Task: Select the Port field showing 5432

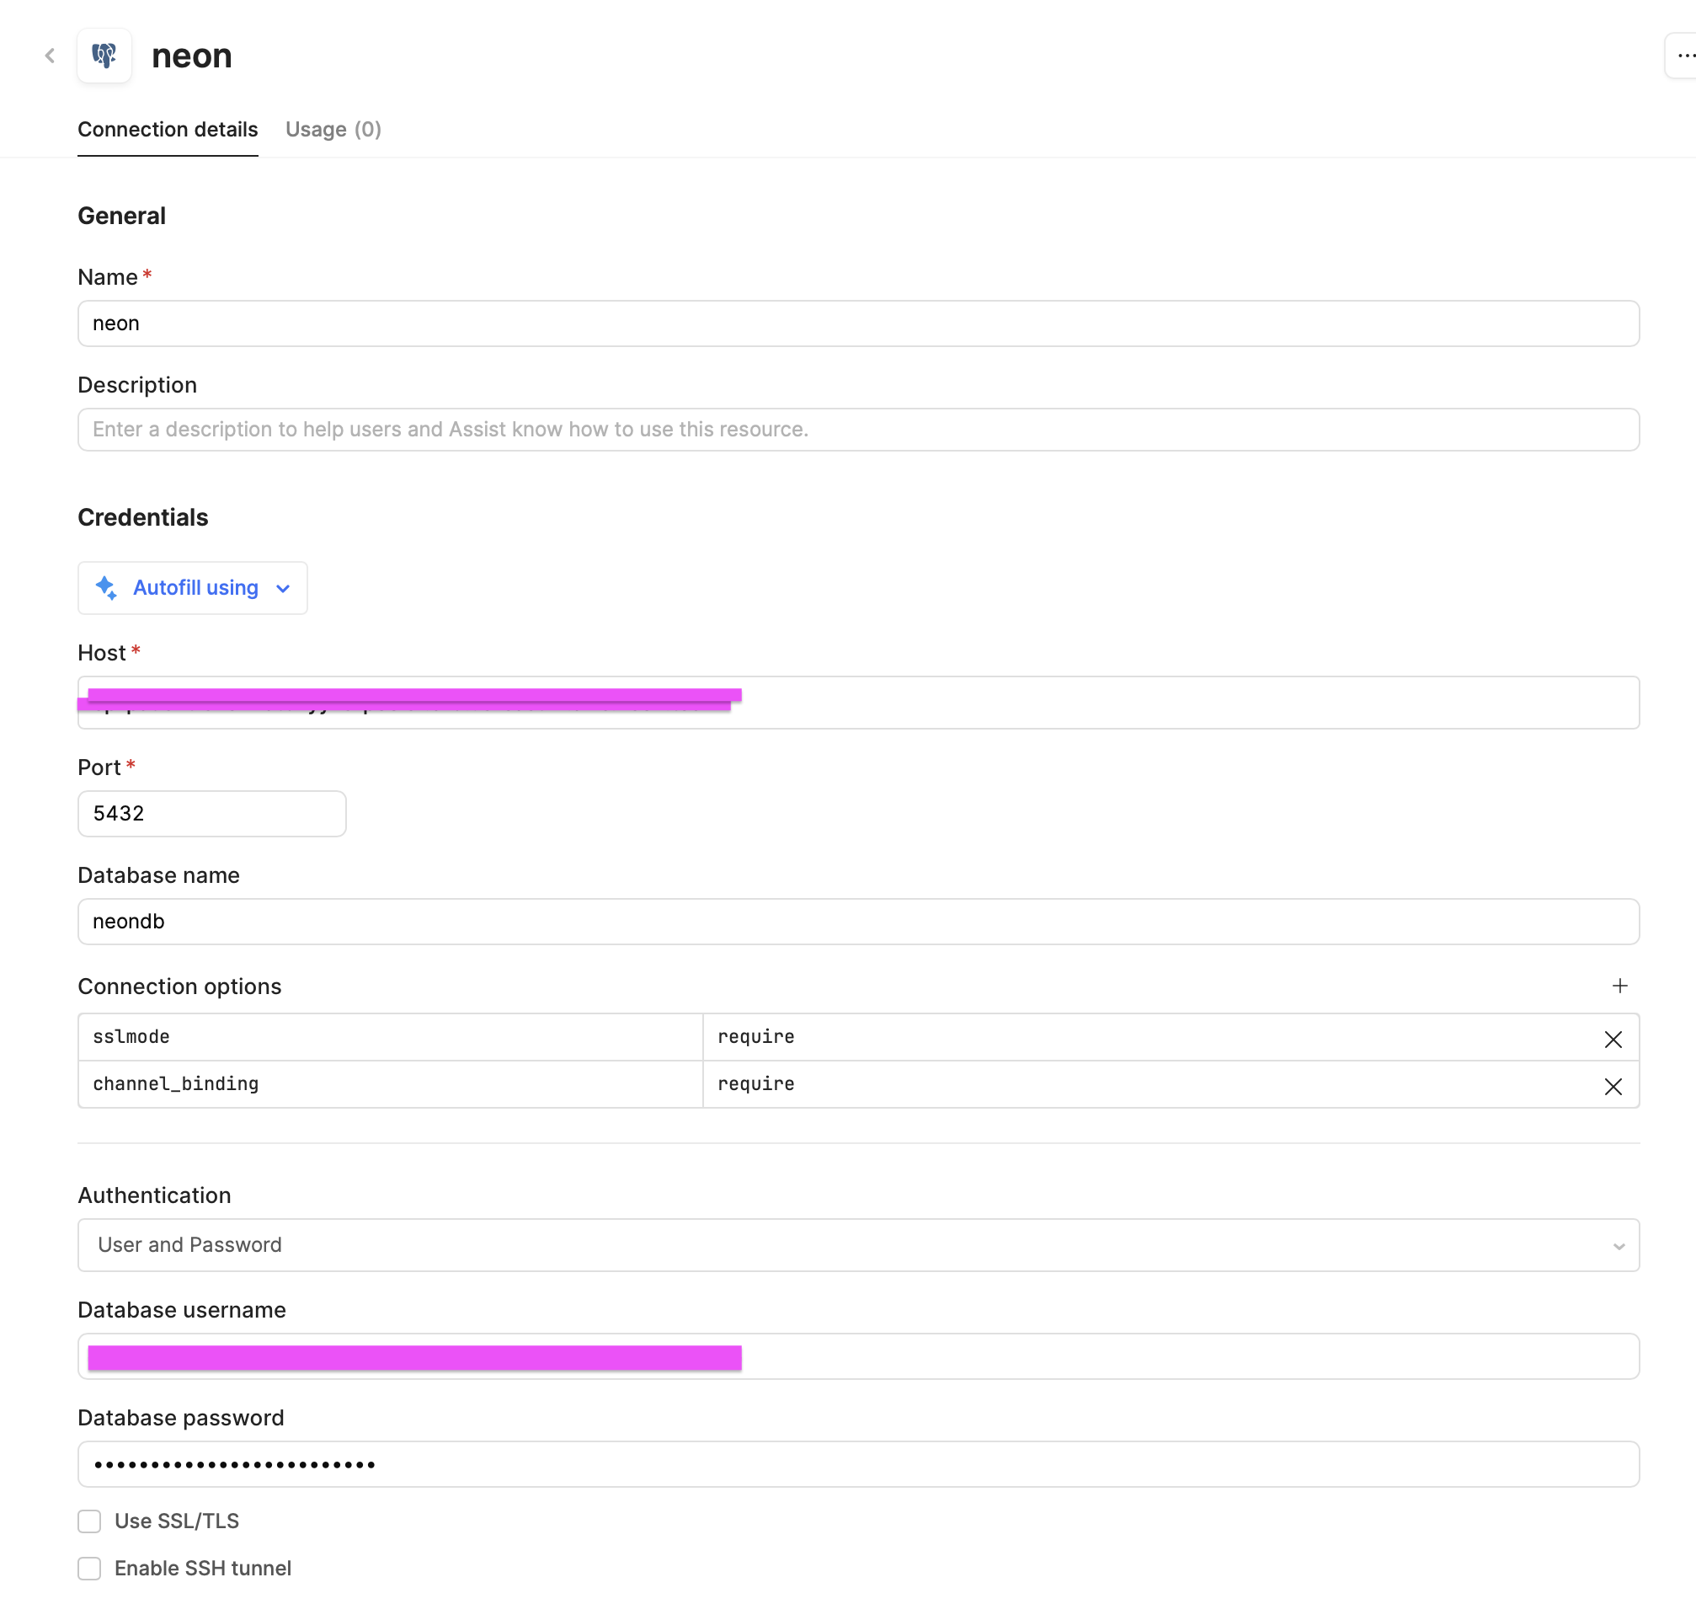Action: coord(212,814)
